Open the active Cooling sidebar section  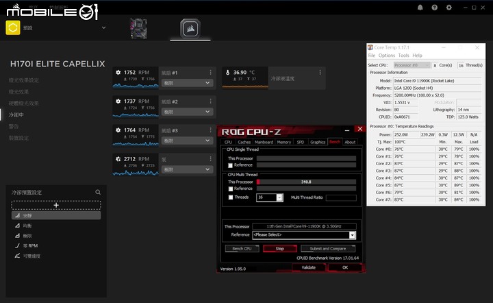pos(16,115)
